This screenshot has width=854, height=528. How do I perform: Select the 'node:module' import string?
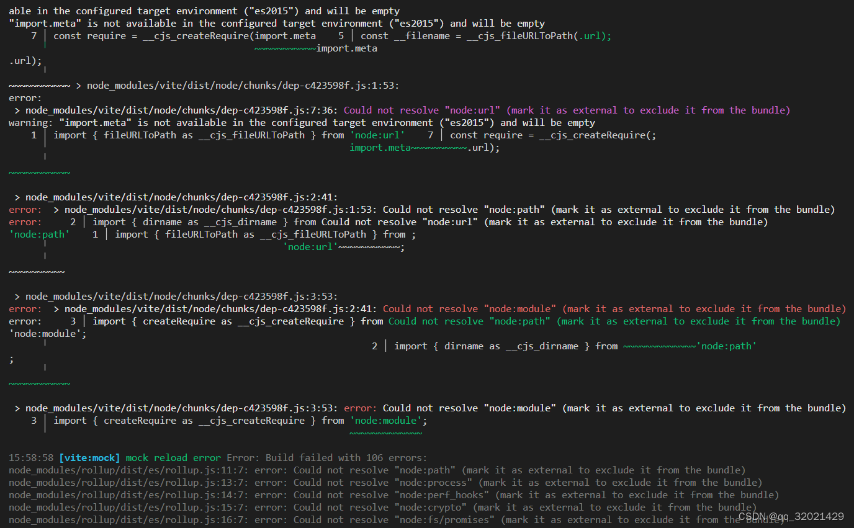click(x=385, y=420)
